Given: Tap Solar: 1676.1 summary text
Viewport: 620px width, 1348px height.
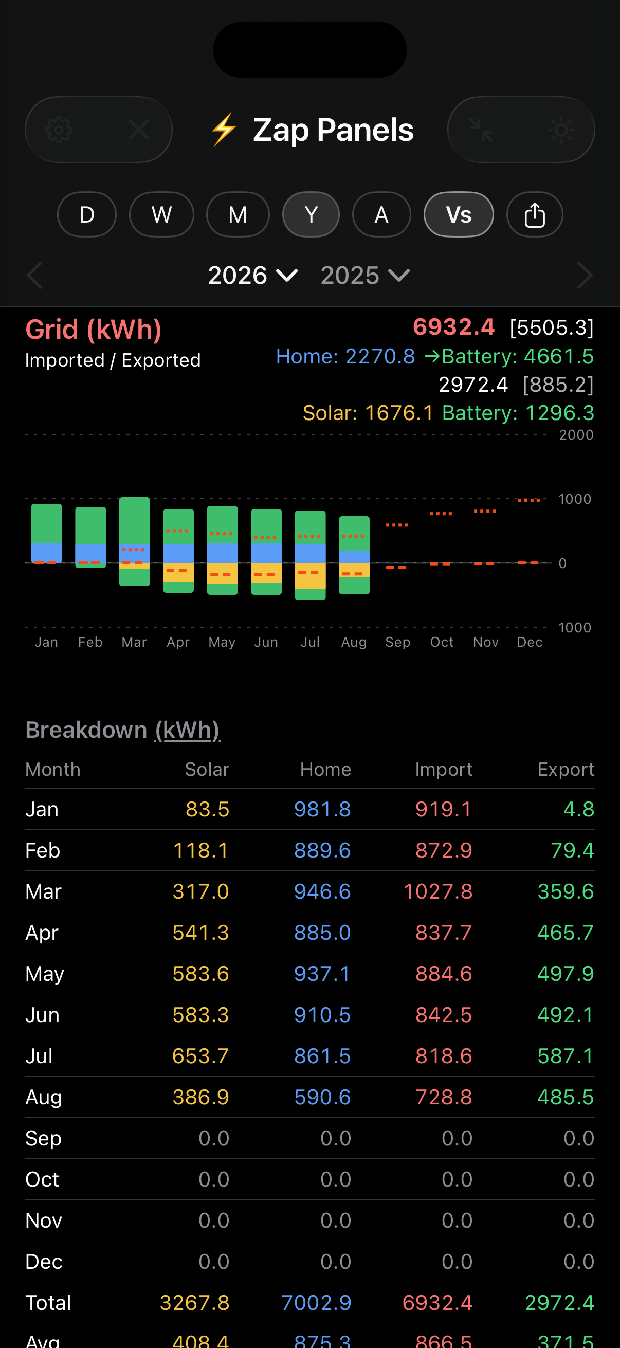Looking at the screenshot, I should (368, 413).
